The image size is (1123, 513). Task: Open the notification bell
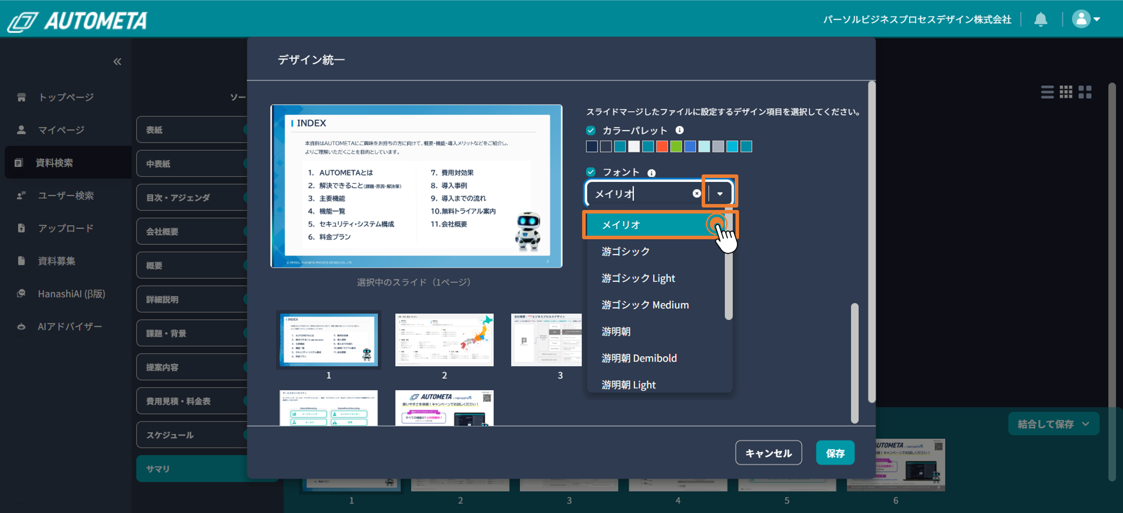[1040, 19]
